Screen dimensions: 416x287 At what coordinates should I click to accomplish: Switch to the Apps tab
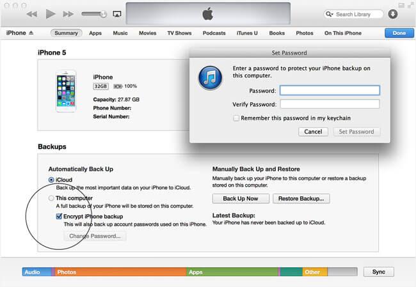click(x=95, y=33)
